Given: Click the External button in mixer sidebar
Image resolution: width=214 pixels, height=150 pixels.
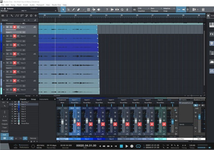Looking at the screenshot, I should [5, 131].
